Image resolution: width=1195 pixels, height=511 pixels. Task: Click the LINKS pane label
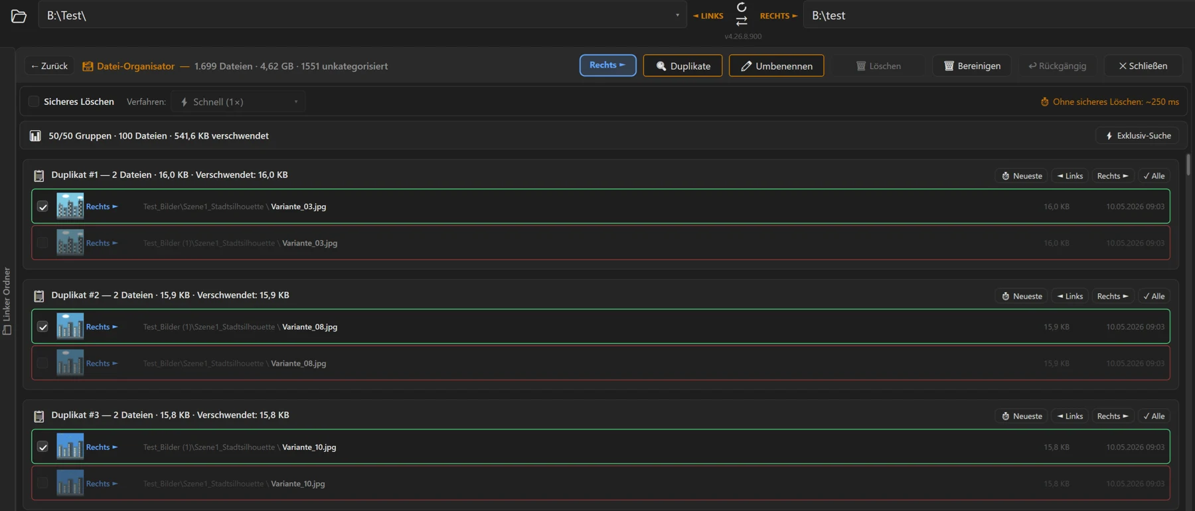pos(708,16)
